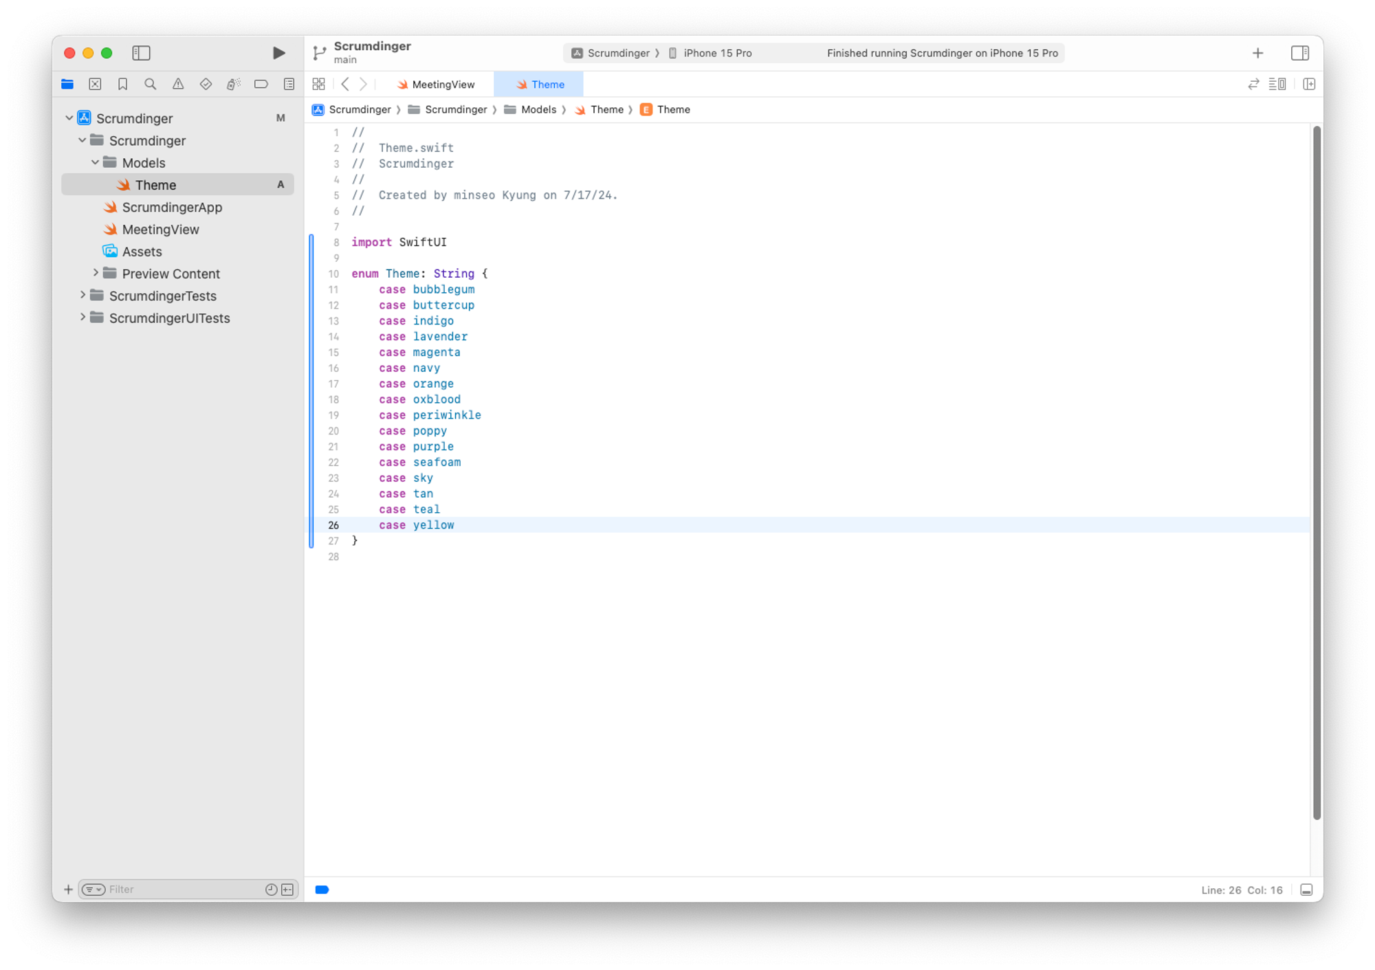
Task: Open the ScrumdingerApp file
Action: 171,208
